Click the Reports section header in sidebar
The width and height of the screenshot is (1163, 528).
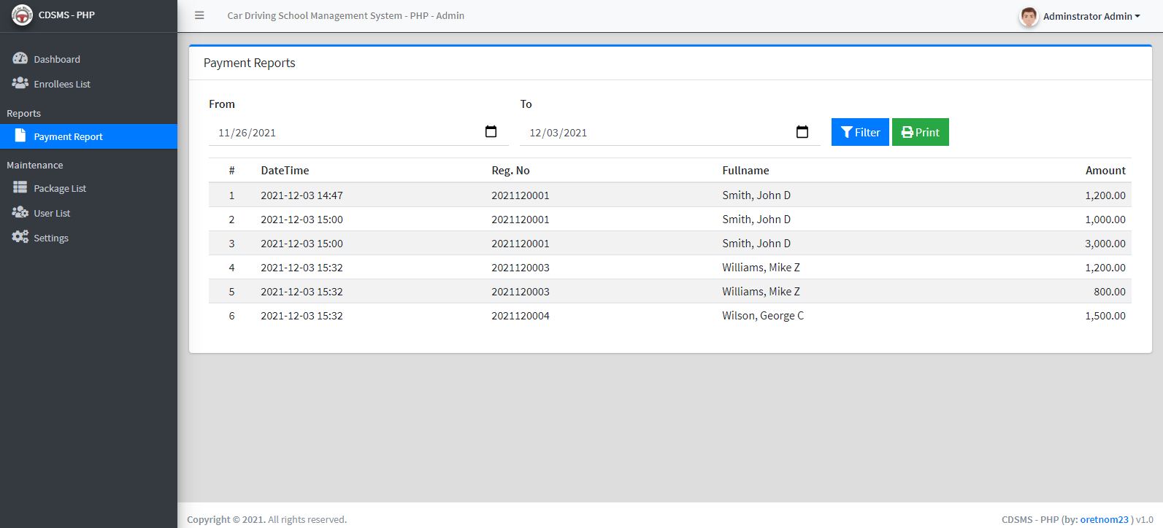[x=23, y=113]
